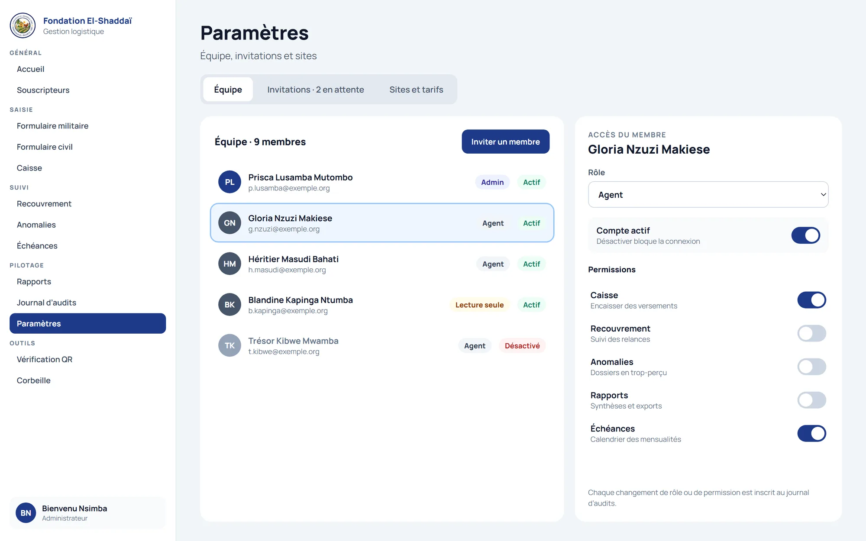Disable the Caisse permission
This screenshot has height=541, width=866.
point(811,300)
